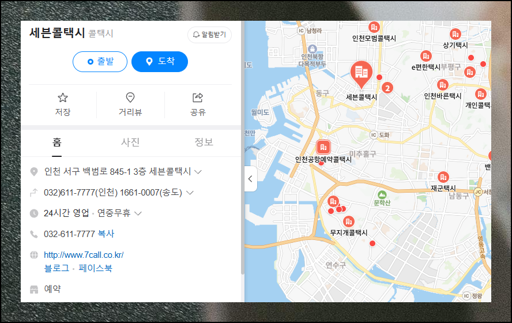Click the 남청라 IC marker

[301, 31]
